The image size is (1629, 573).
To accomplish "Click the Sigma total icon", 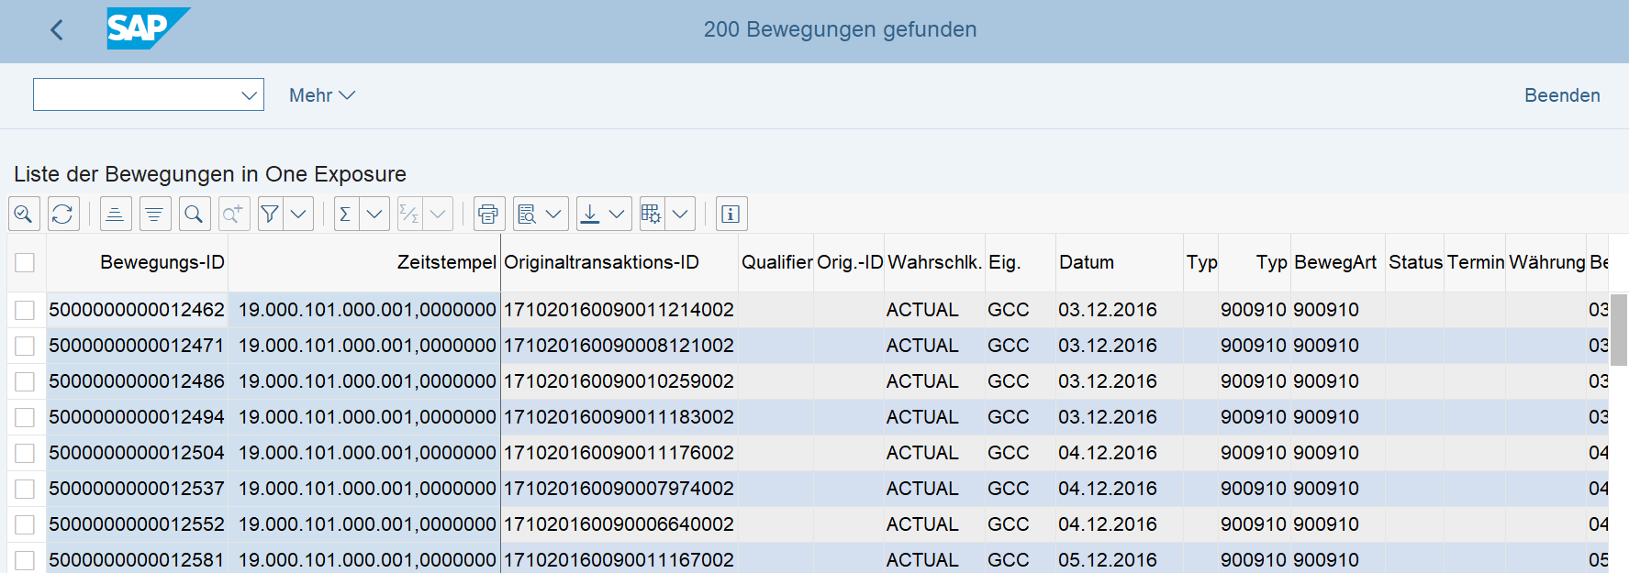I will point(346,214).
